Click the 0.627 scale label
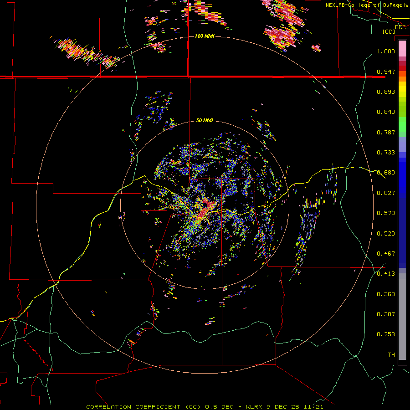This screenshot has width=410, height=410. tap(386, 193)
